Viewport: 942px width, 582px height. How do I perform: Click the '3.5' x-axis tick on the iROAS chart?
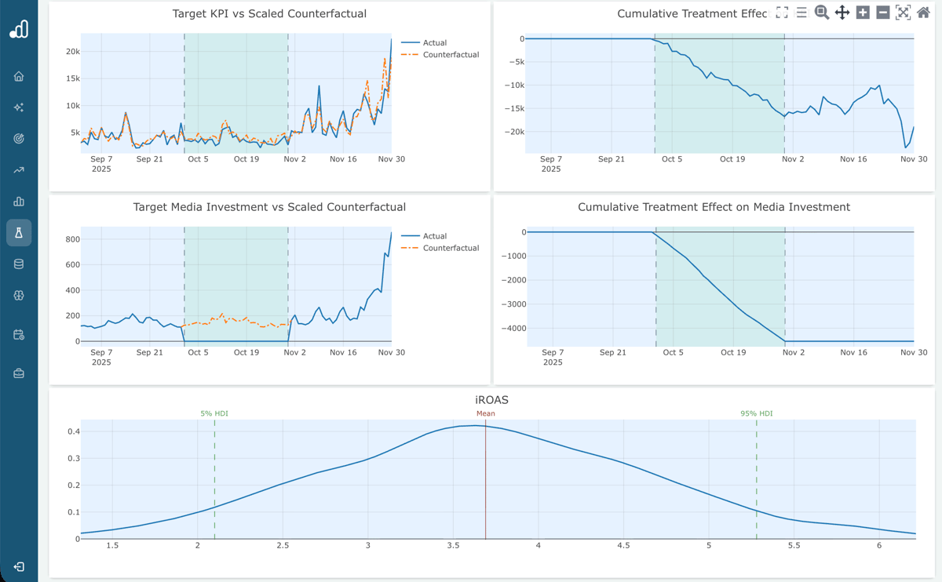pos(453,545)
